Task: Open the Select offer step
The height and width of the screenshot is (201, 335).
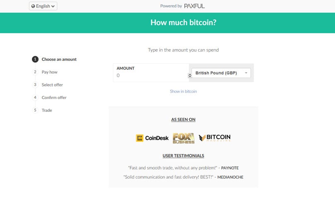Action: [52, 85]
